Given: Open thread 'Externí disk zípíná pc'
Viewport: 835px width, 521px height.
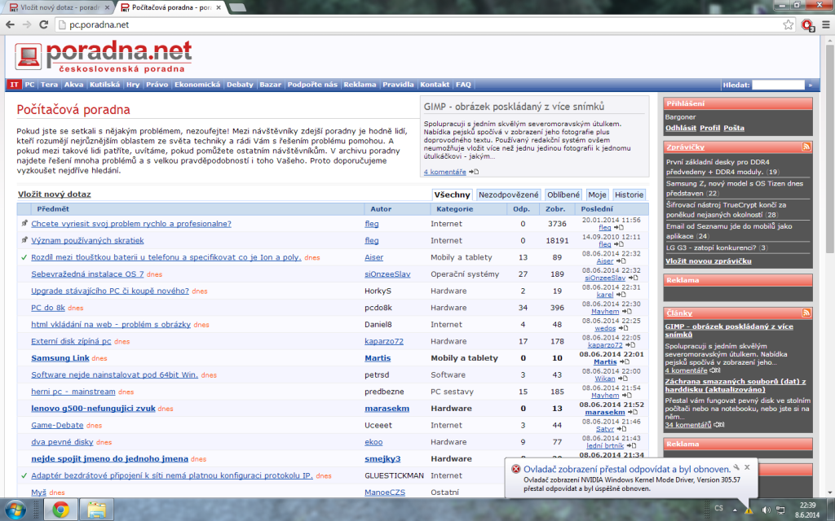Looking at the screenshot, I should [71, 341].
